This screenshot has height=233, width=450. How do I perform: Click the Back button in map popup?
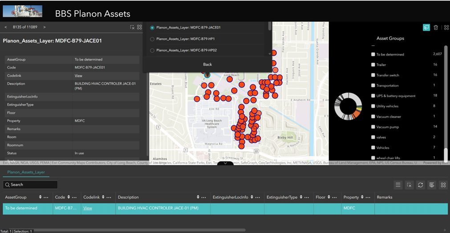(x=207, y=64)
